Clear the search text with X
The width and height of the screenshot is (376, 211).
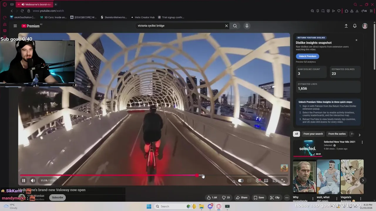(x=226, y=26)
